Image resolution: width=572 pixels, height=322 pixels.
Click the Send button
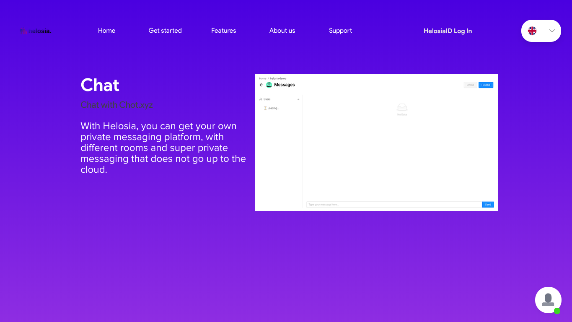point(488,205)
